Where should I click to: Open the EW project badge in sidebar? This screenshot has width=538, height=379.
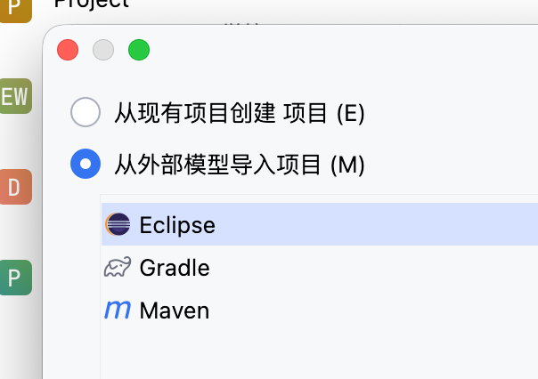(15, 96)
